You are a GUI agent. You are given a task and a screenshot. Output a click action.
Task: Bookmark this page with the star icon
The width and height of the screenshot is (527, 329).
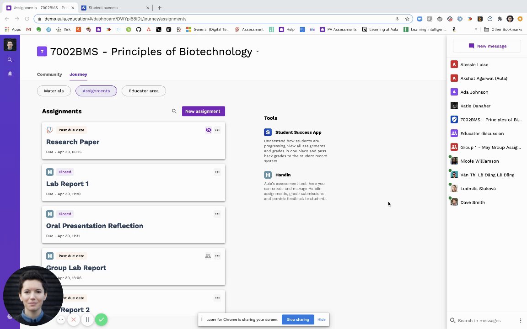click(407, 19)
